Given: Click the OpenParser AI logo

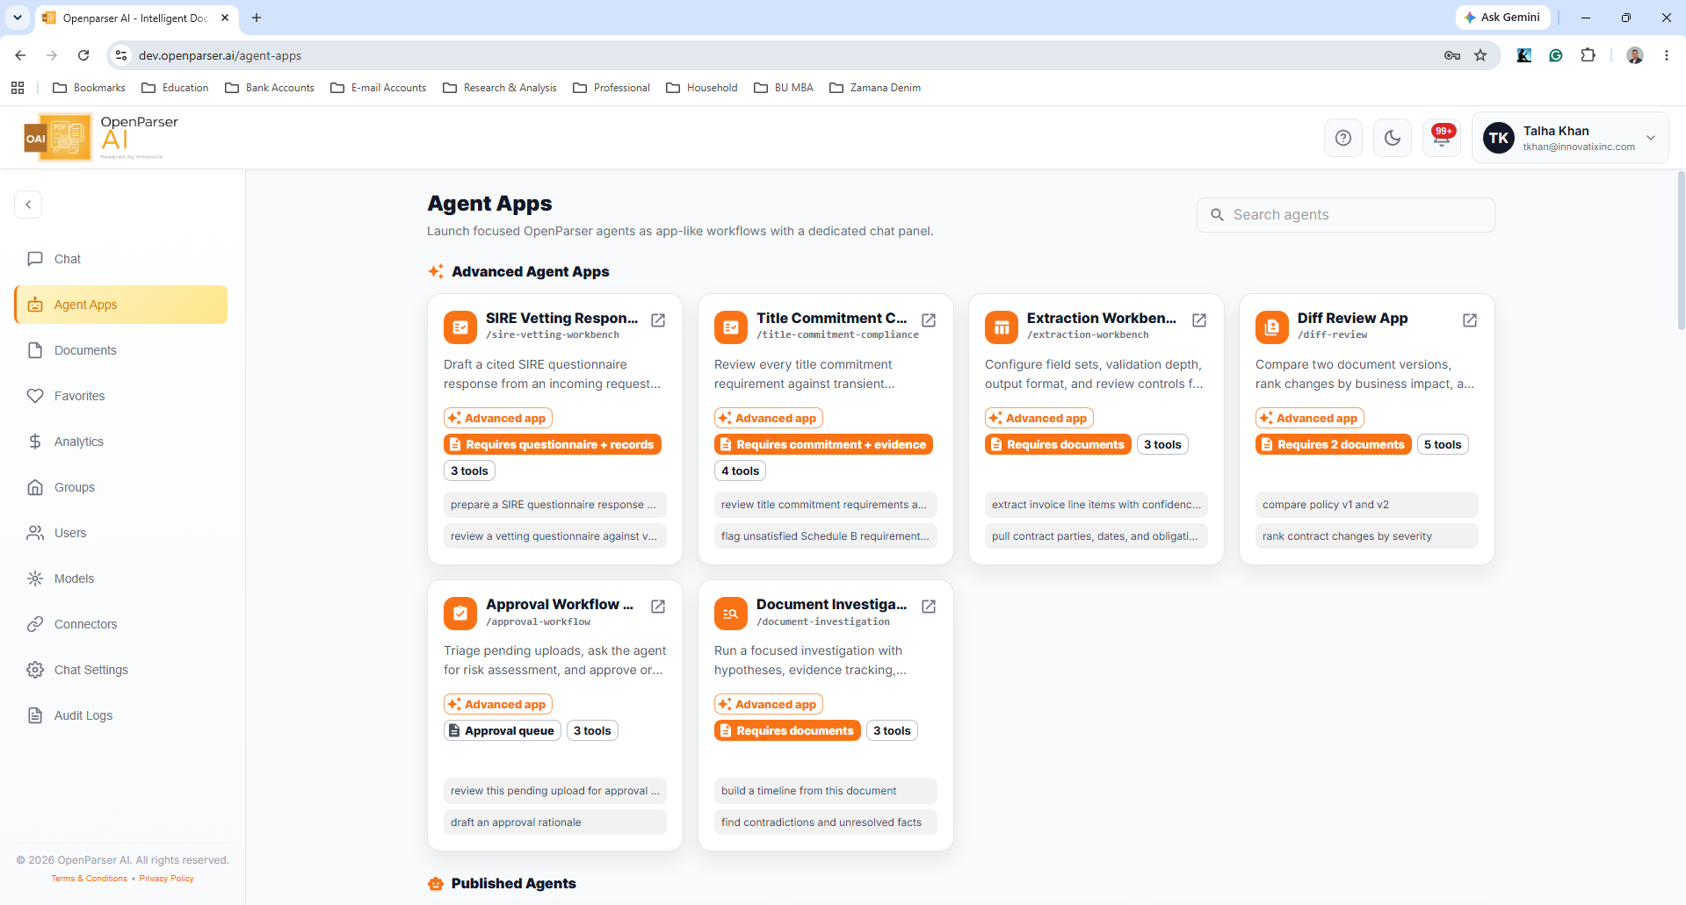Looking at the screenshot, I should coord(101,138).
